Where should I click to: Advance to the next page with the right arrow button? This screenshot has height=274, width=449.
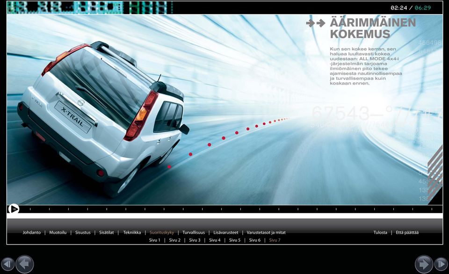click(424, 264)
